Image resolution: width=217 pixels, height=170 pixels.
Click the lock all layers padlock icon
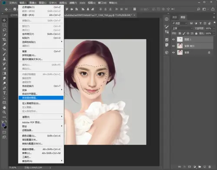point(196,33)
